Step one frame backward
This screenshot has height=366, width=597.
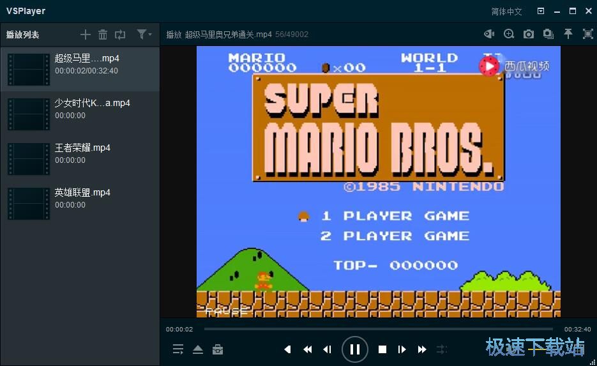(327, 349)
